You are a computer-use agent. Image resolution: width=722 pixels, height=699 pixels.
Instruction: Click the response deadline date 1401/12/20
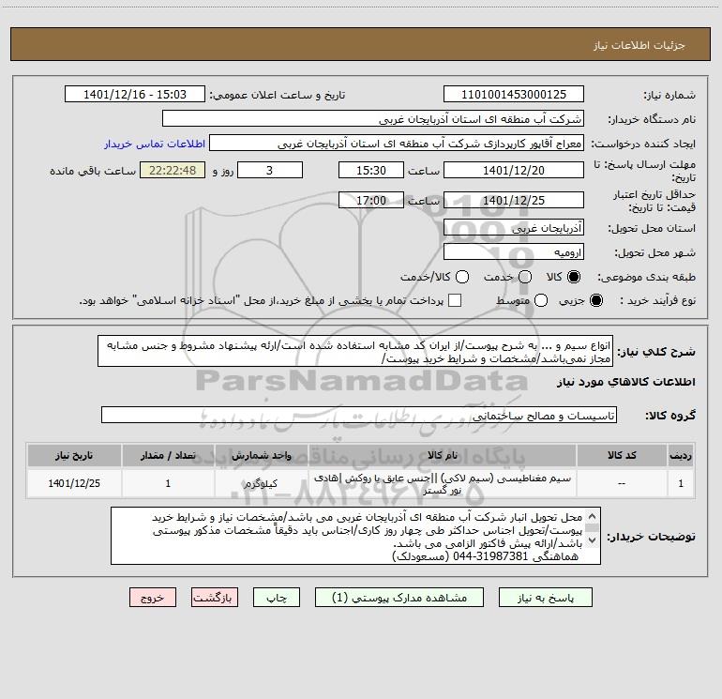tap(514, 170)
